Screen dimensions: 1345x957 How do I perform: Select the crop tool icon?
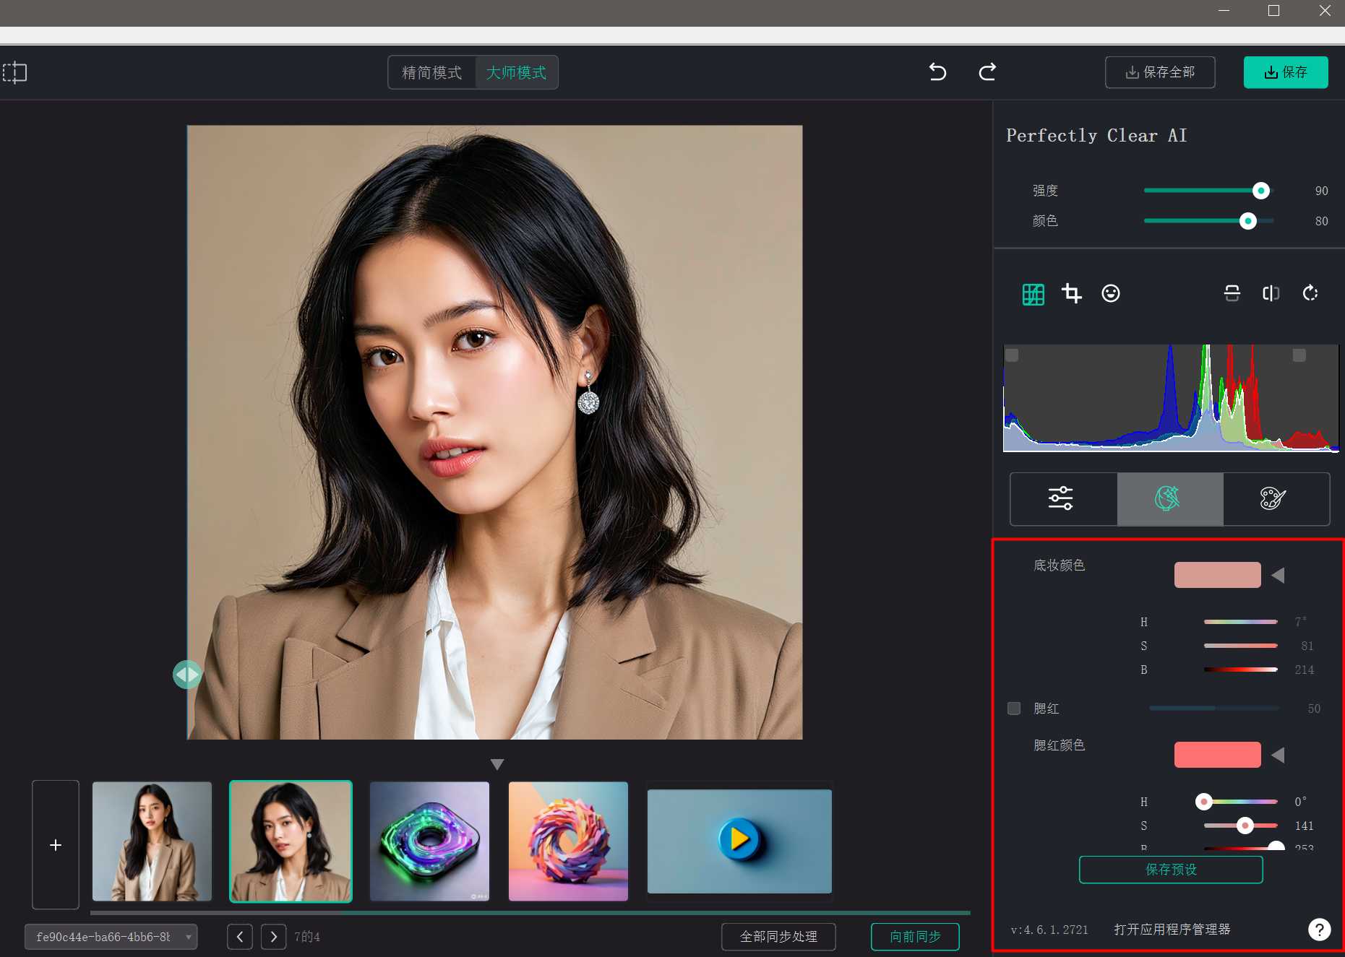pyautogui.click(x=1072, y=293)
